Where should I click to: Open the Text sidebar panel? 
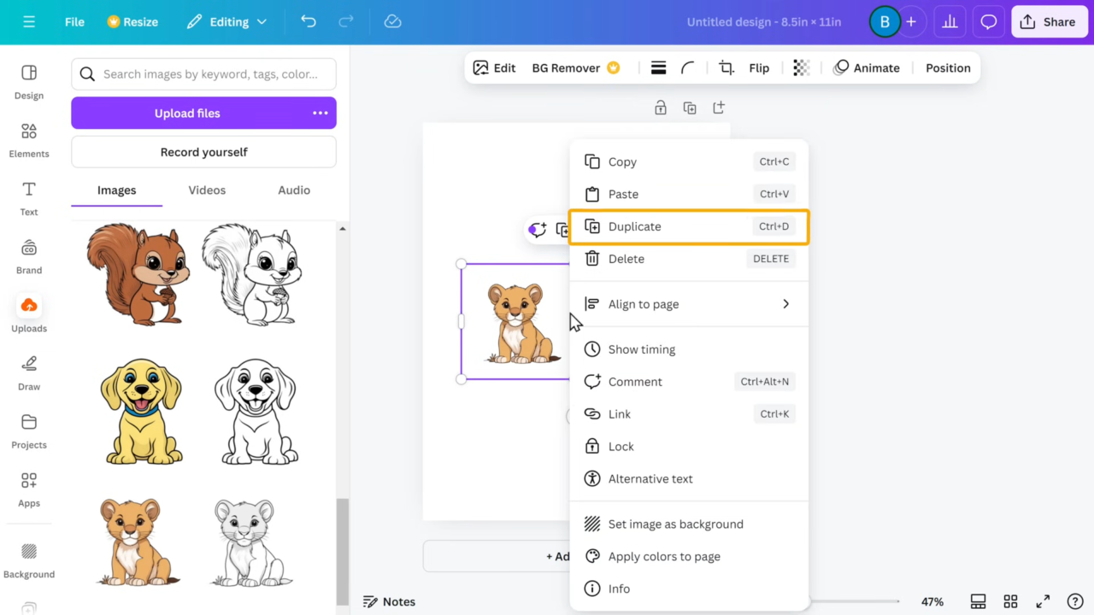(x=29, y=198)
